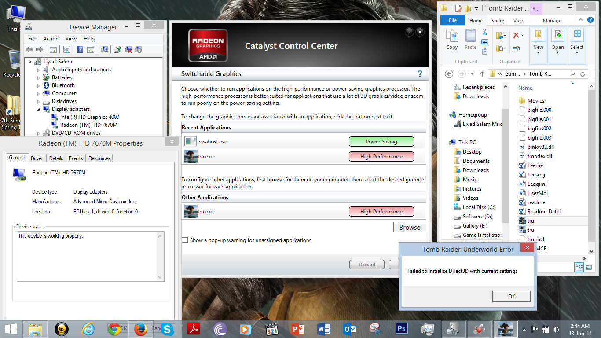Click the Rename icon in Organize group
The image size is (601, 338).
coord(516,48)
